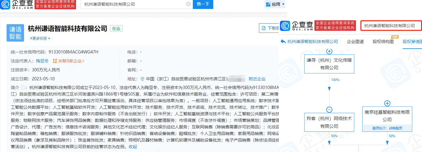The height and width of the screenshot is (152, 422).
Task: Select credit code 91330108MACG4WG47H
Action: tap(74, 52)
